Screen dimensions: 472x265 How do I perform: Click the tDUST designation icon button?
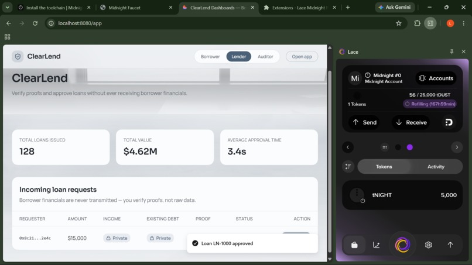(x=449, y=122)
